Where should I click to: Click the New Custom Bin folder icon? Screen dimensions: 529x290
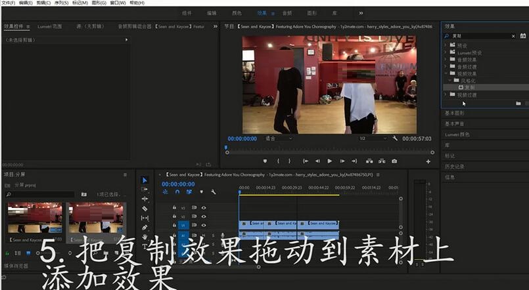518,103
